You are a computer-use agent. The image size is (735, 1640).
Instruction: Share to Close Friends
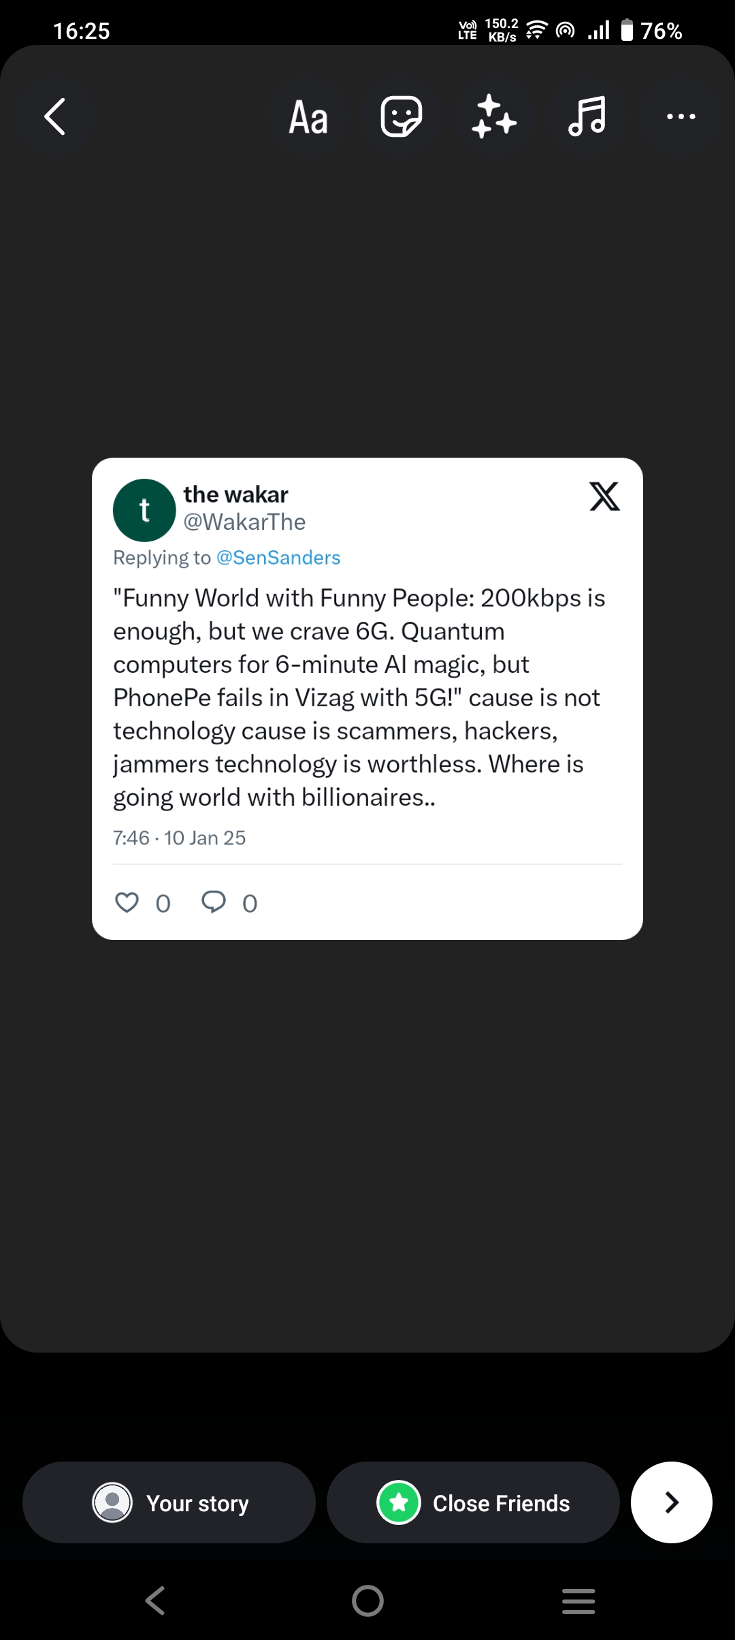473,1502
